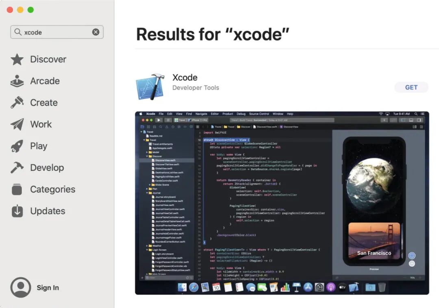Clear the xcode search text
The width and height of the screenshot is (439, 308).
point(96,32)
